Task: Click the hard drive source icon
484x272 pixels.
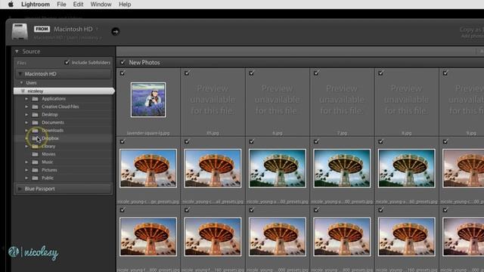Action: 20,32
